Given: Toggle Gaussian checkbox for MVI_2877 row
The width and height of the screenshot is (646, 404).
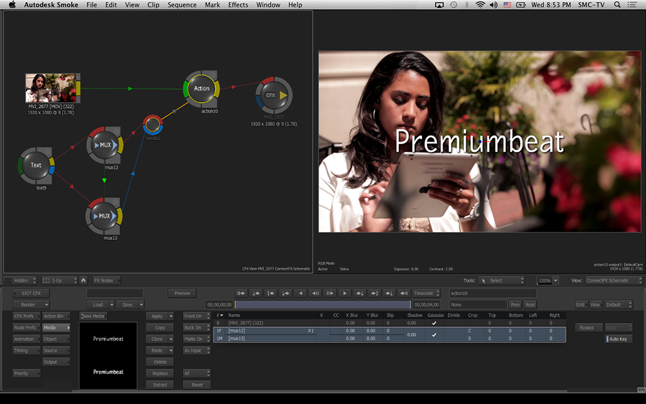Looking at the screenshot, I should point(434,323).
